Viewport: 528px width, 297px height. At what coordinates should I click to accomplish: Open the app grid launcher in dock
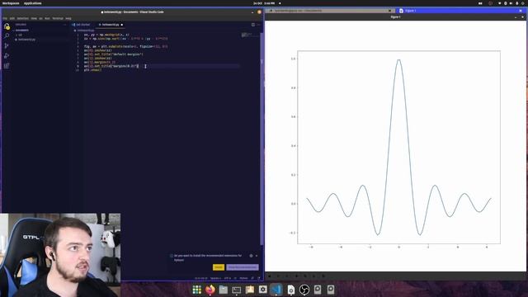point(196,290)
